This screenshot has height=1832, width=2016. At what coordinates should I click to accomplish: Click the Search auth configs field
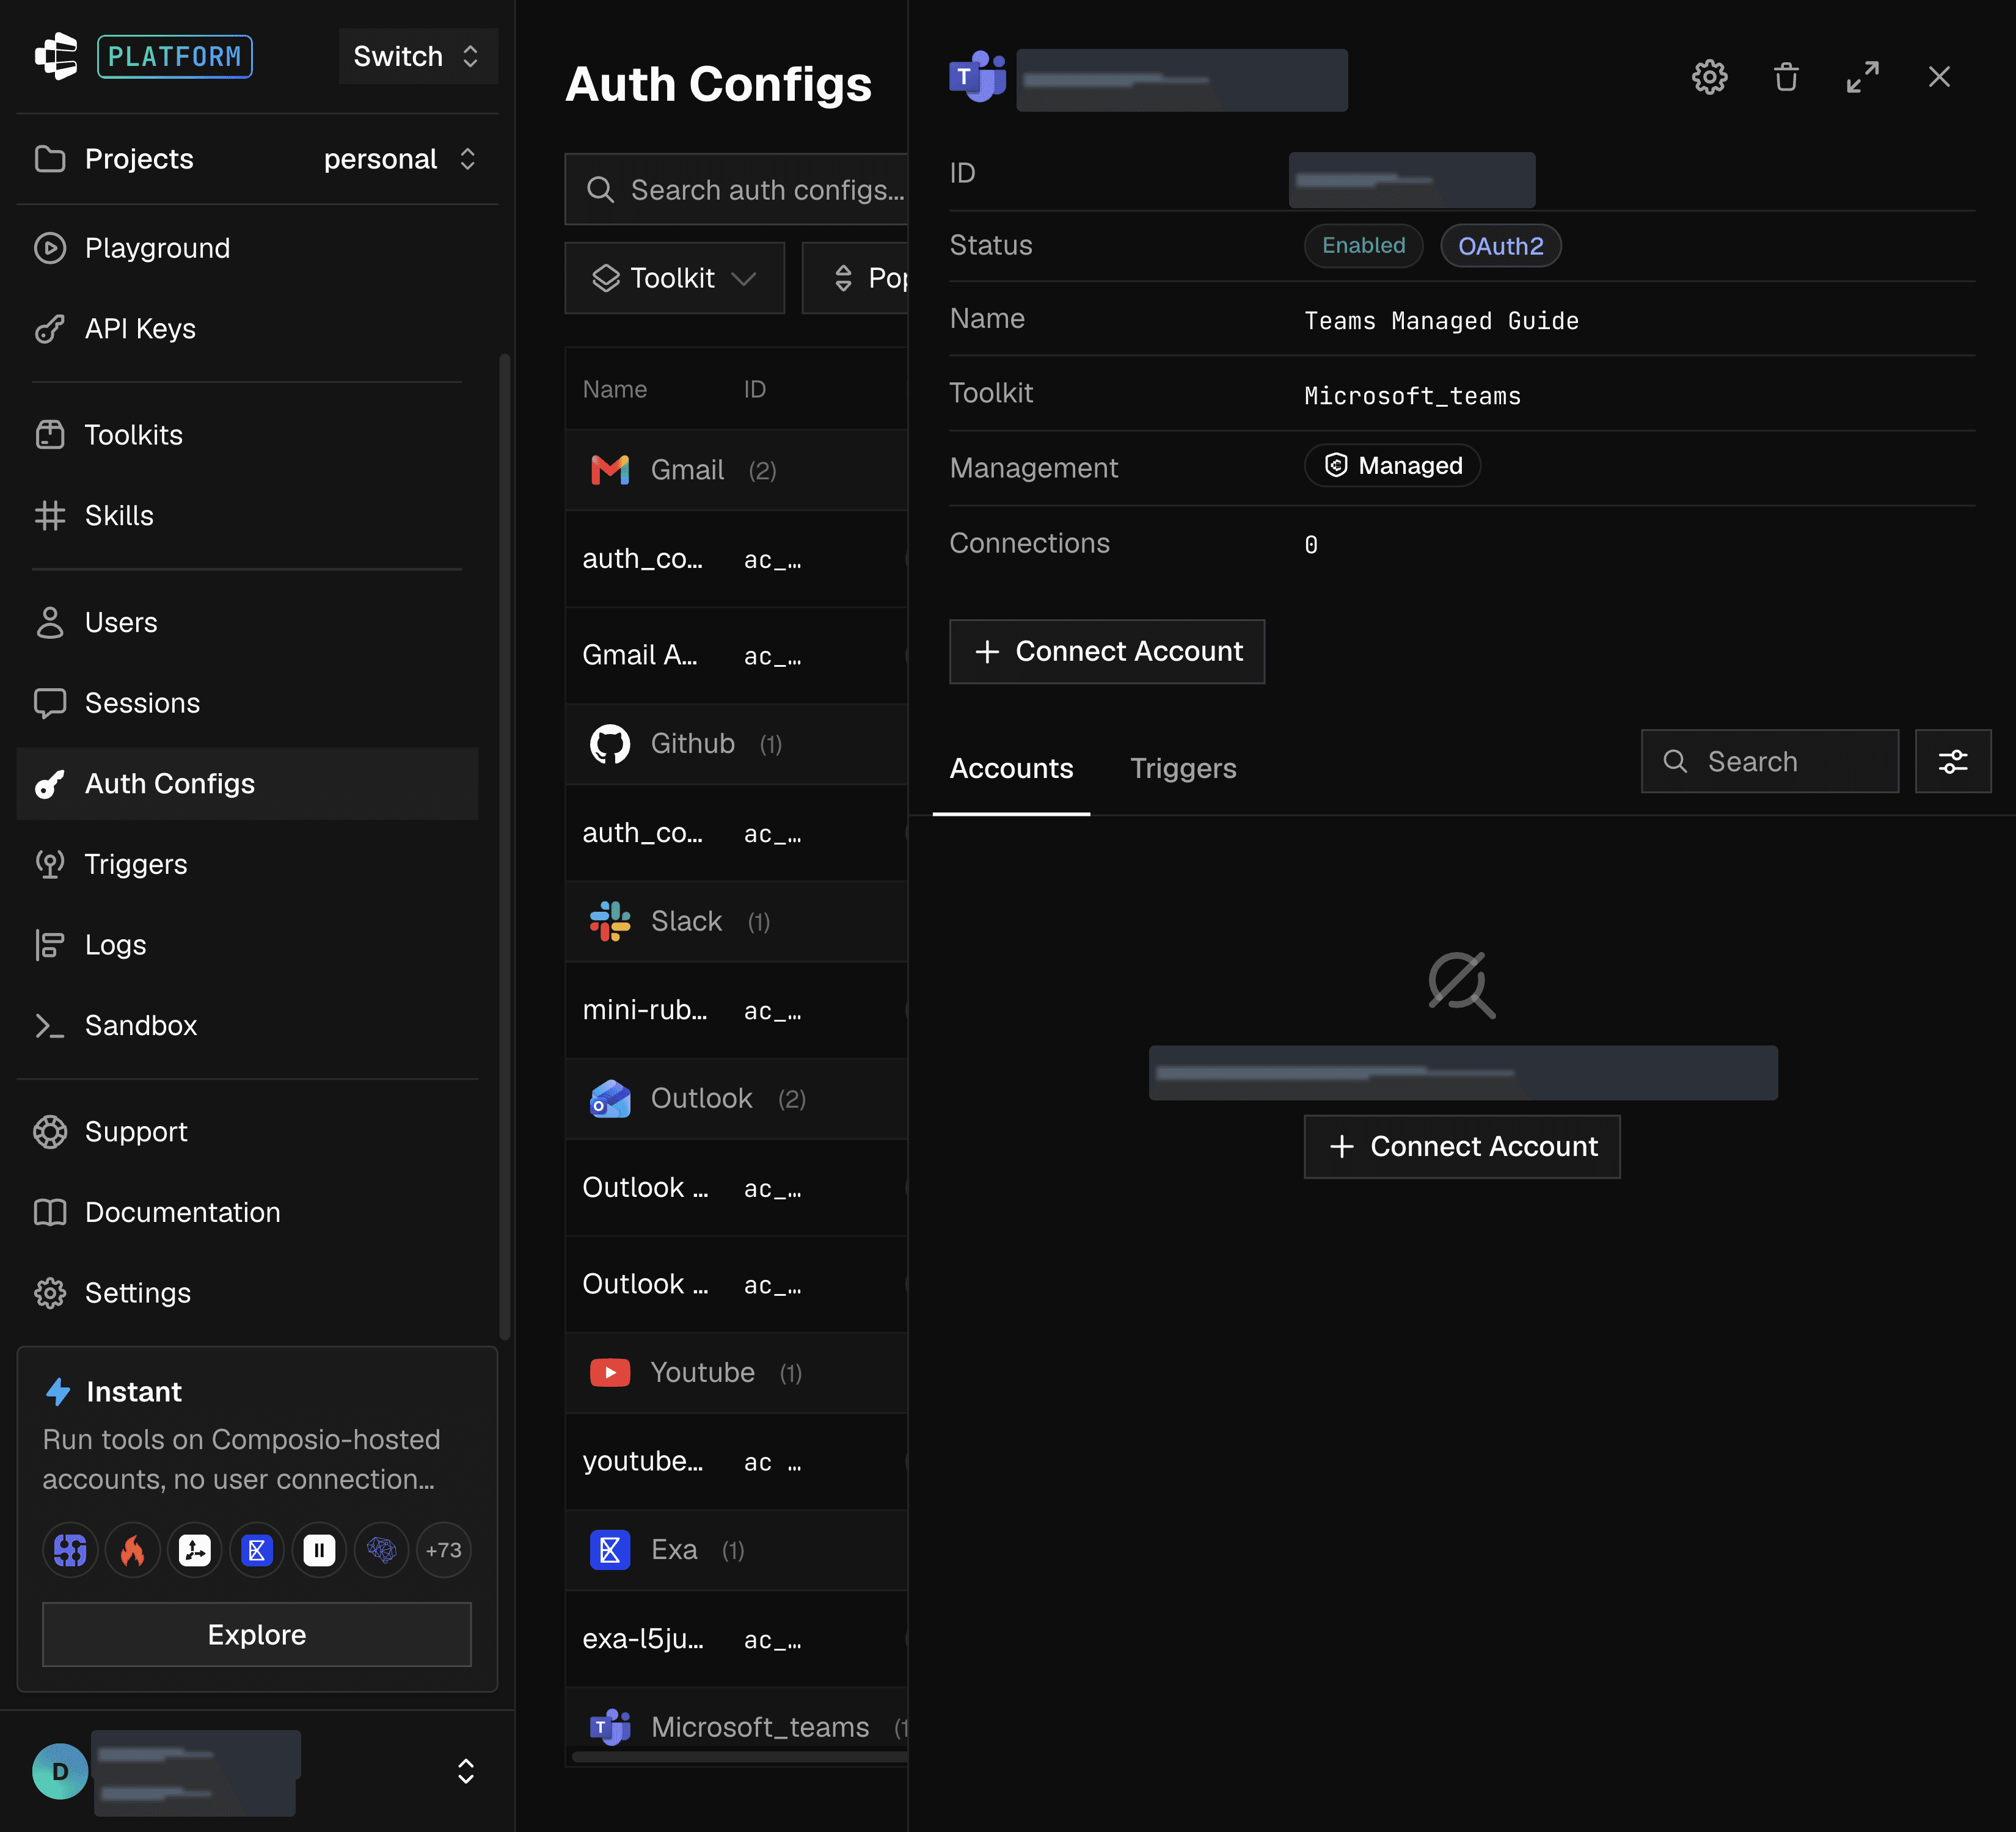tap(737, 189)
